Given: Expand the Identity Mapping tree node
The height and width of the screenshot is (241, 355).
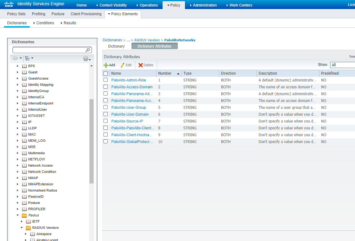Looking at the screenshot, I should coord(18,85).
